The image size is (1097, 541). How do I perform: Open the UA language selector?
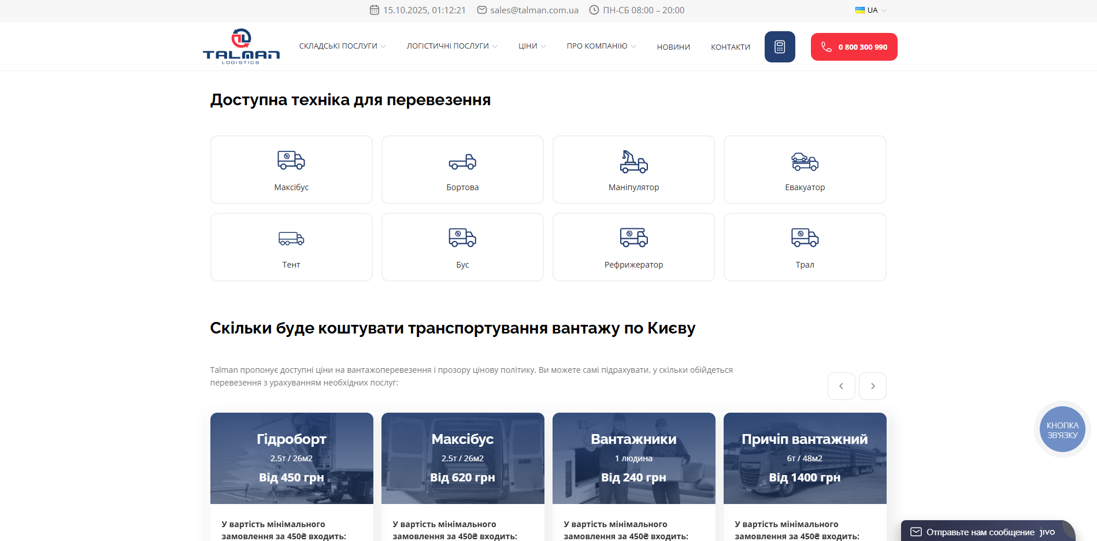pyautogui.click(x=869, y=10)
